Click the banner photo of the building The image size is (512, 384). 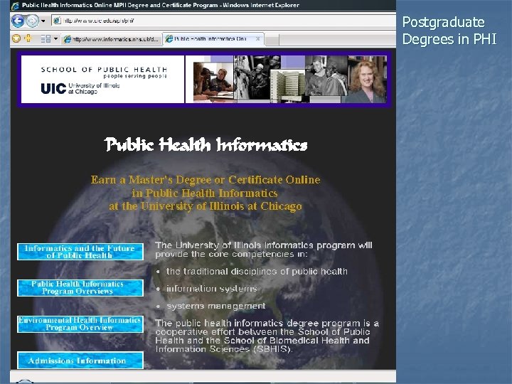click(x=287, y=85)
